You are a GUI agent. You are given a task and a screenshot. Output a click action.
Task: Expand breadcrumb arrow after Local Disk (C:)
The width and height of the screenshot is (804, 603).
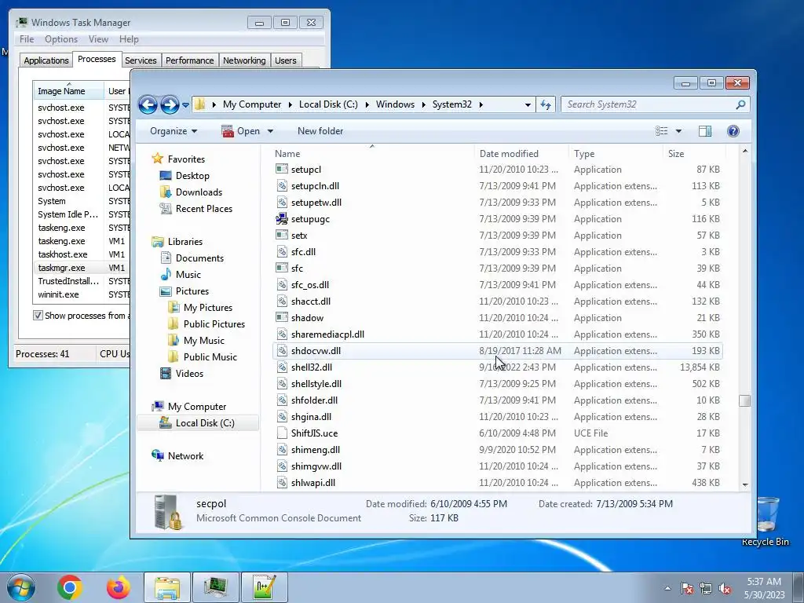(x=367, y=104)
